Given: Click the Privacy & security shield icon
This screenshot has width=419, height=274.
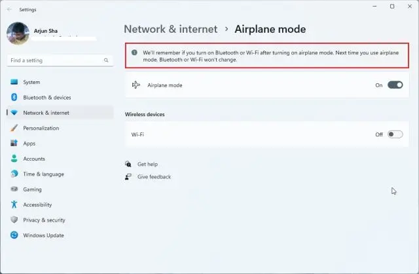Looking at the screenshot, I should click(14, 220).
